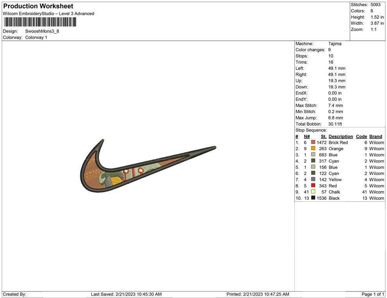This screenshot has width=387, height=298.
Task: Click the EndY value 0.00 in
Action: tap(335, 99)
